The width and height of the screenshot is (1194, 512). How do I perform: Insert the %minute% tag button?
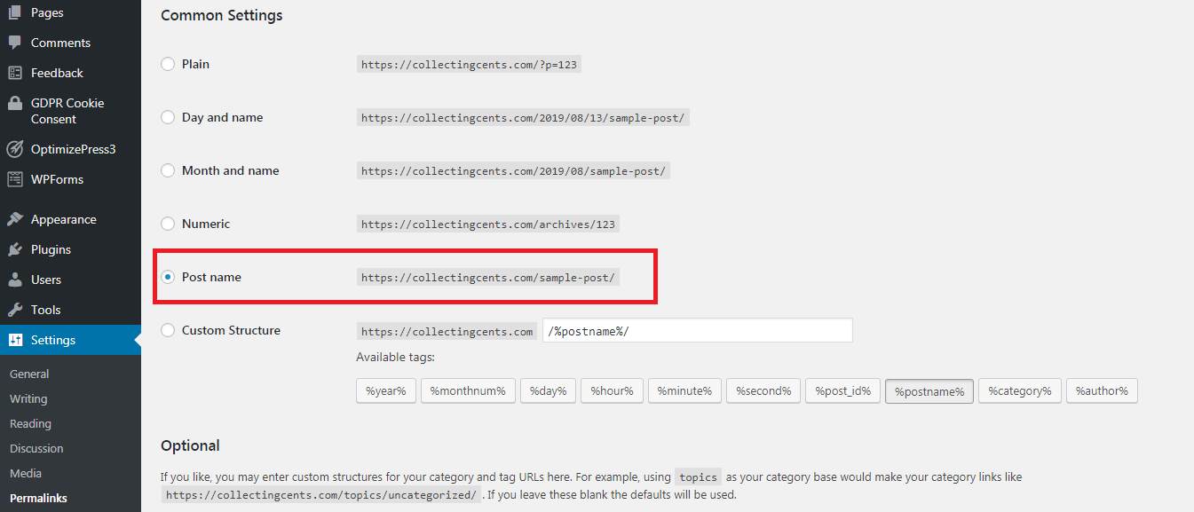point(684,390)
